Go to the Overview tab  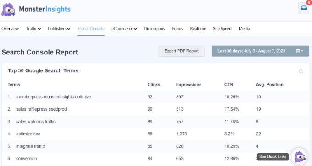click(10, 29)
